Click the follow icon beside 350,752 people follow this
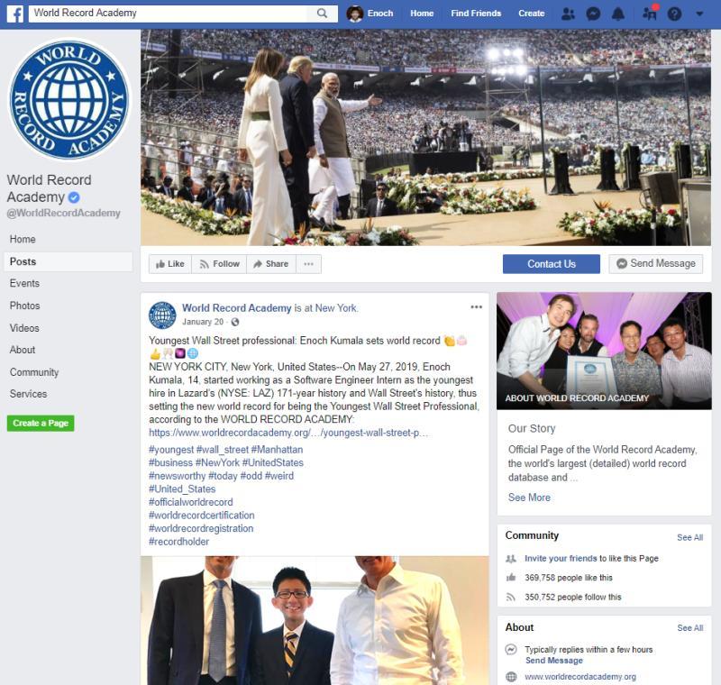Image resolution: width=721 pixels, height=685 pixels. coord(511,598)
